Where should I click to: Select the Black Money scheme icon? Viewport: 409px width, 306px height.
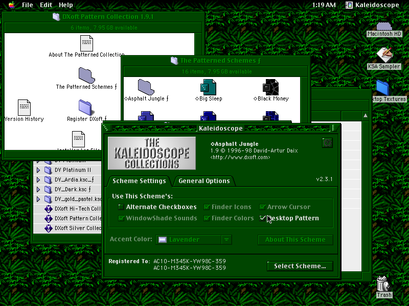(271, 87)
